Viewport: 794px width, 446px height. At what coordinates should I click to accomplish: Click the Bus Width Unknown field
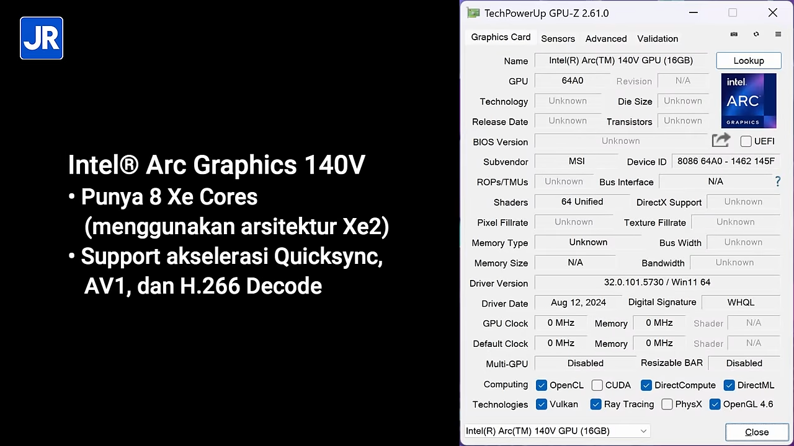click(x=743, y=242)
